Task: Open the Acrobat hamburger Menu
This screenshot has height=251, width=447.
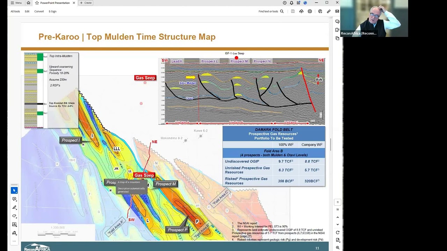Action: point(16,3)
